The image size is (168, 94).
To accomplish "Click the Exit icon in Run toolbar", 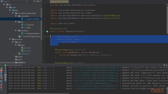I will point(1,78).
